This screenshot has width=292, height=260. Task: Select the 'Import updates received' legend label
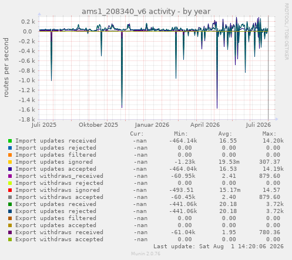click(56, 141)
